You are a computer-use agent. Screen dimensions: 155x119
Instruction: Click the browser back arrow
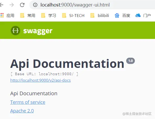[x=1, y=5]
